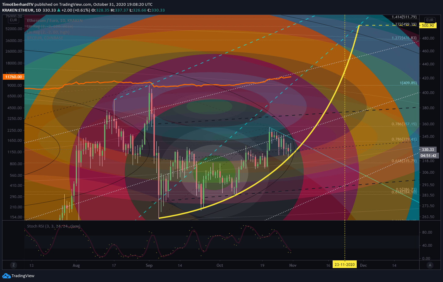
Task: Click the yellow 500.90 price label
Action: 428,26
